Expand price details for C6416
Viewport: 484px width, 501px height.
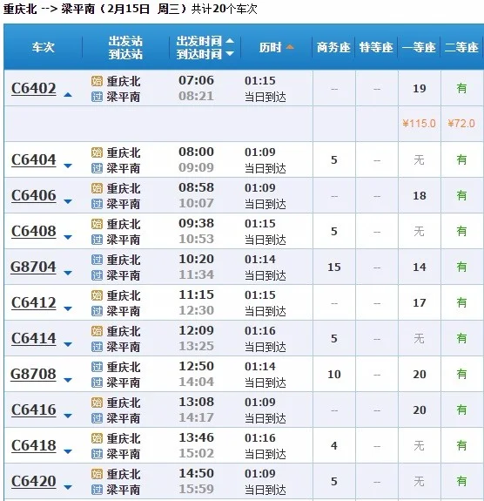pyautogui.click(x=68, y=416)
